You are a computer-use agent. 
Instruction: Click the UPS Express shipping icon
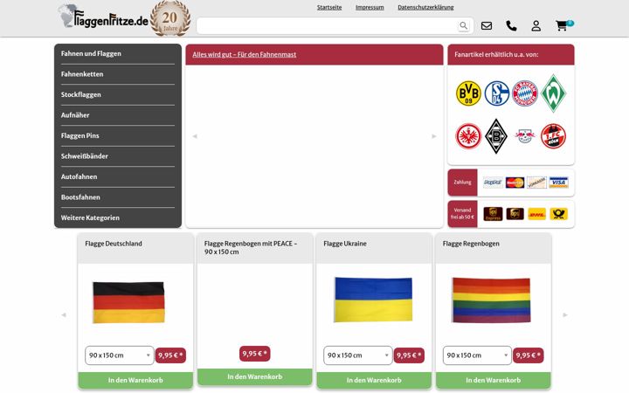tap(493, 214)
